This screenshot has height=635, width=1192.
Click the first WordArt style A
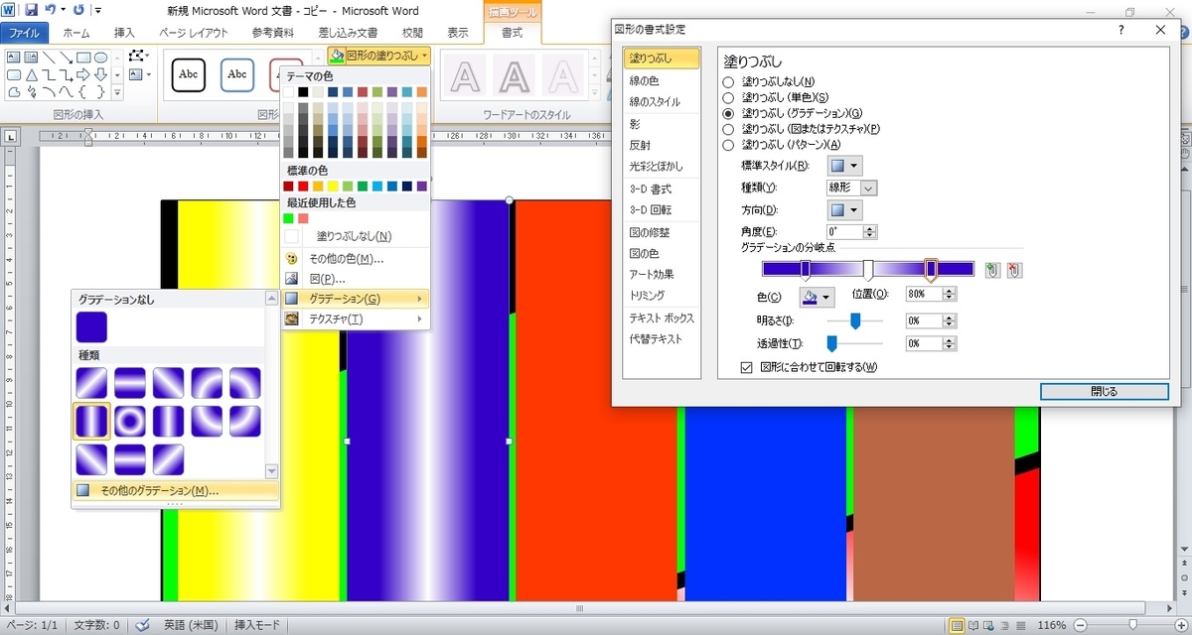[465, 75]
